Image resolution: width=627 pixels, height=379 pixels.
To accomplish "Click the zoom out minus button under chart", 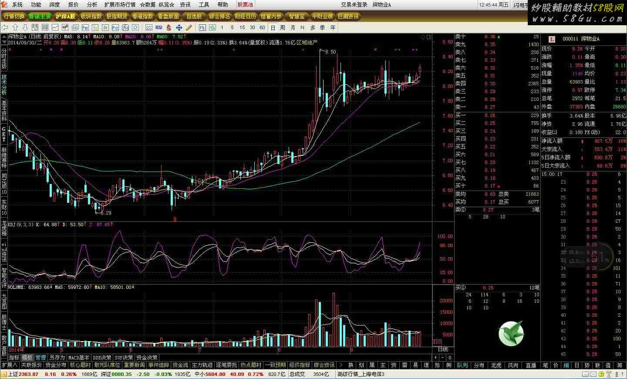I will [443, 357].
